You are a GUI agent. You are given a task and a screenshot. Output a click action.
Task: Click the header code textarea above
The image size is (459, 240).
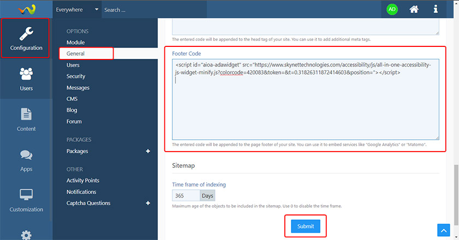point(305,27)
